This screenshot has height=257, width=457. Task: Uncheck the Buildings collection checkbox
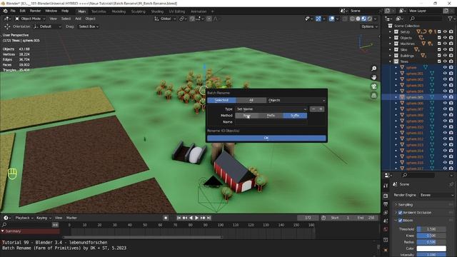coord(439,56)
